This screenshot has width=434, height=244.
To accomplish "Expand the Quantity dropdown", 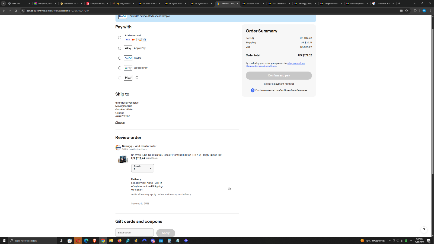I will pyautogui.click(x=143, y=168).
